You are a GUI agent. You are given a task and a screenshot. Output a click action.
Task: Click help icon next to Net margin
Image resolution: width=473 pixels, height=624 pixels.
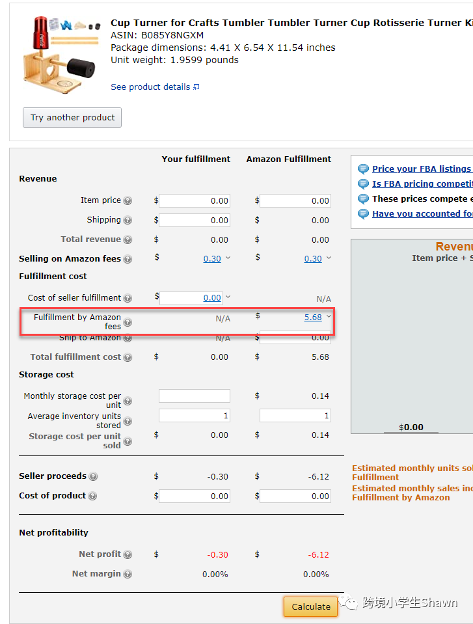pyautogui.click(x=128, y=574)
